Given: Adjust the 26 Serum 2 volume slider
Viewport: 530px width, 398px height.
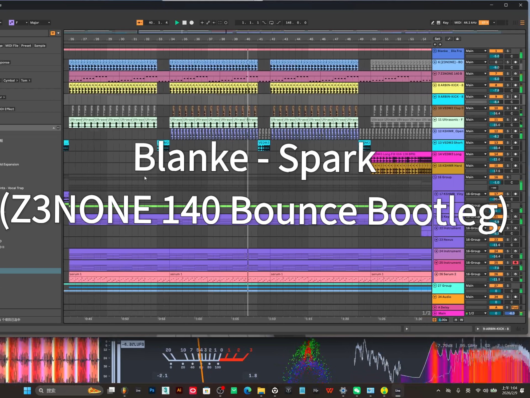Looking at the screenshot, I should click(496, 279).
